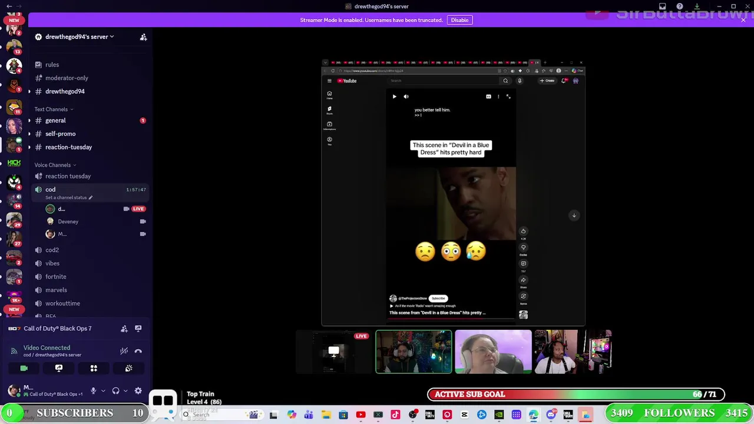The width and height of the screenshot is (754, 424).
Task: Open the general text channel
Action: click(x=88, y=120)
